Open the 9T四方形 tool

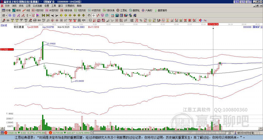tap(95, 10)
